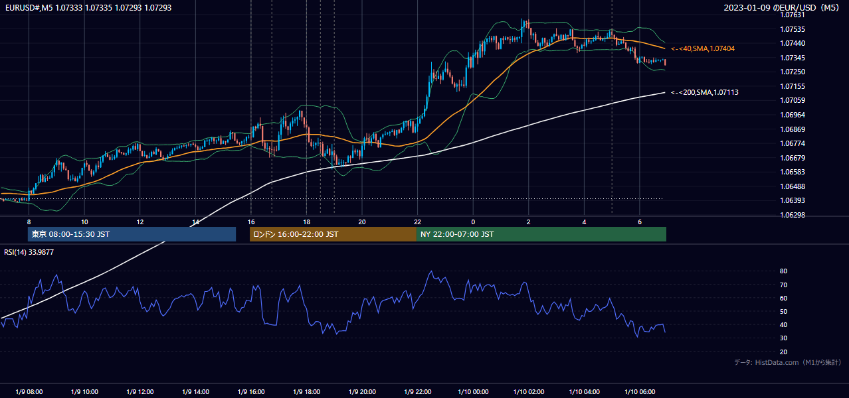Click hour label 0 under the price chart
This screenshot has height=398, width=849.
click(473, 222)
